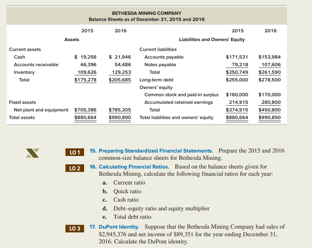Select the inventory value 129,253

(121, 72)
